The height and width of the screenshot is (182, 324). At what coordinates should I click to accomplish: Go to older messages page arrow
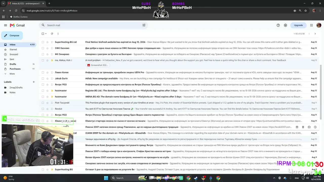[x=315, y=34]
